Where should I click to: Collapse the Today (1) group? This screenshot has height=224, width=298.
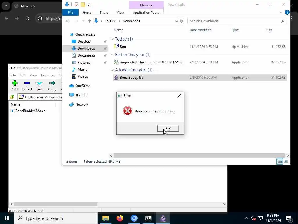112,39
